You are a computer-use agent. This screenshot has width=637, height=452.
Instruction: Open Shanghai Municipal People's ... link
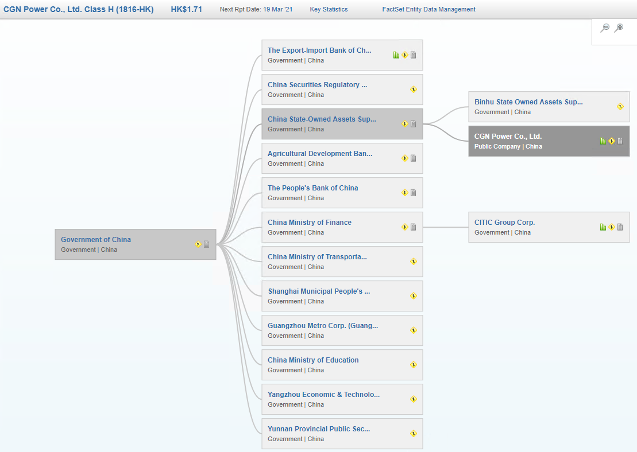(x=319, y=291)
